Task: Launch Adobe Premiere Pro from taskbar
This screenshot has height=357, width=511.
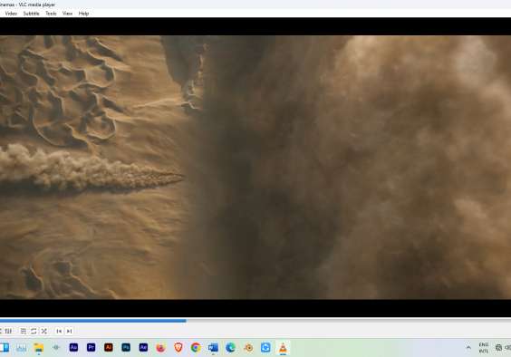Action: pyautogui.click(x=92, y=348)
